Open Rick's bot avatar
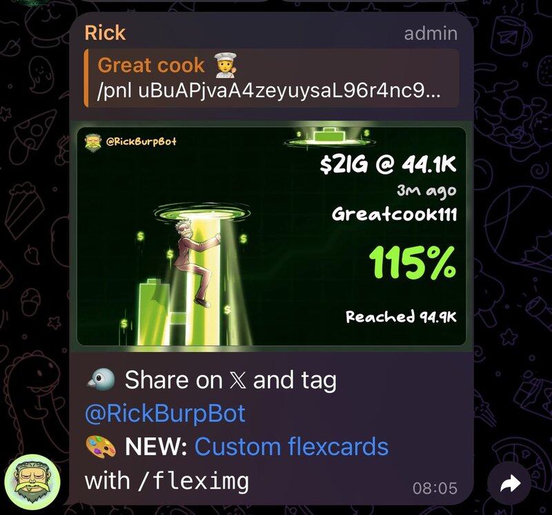 [x=32, y=483]
